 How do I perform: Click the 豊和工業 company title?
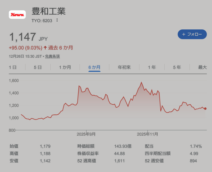[x=49, y=11]
